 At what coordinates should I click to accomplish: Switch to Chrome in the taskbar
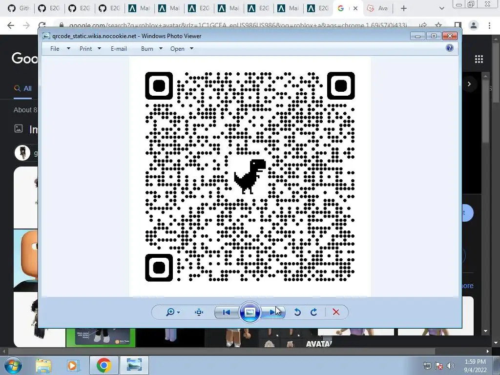coord(104,365)
